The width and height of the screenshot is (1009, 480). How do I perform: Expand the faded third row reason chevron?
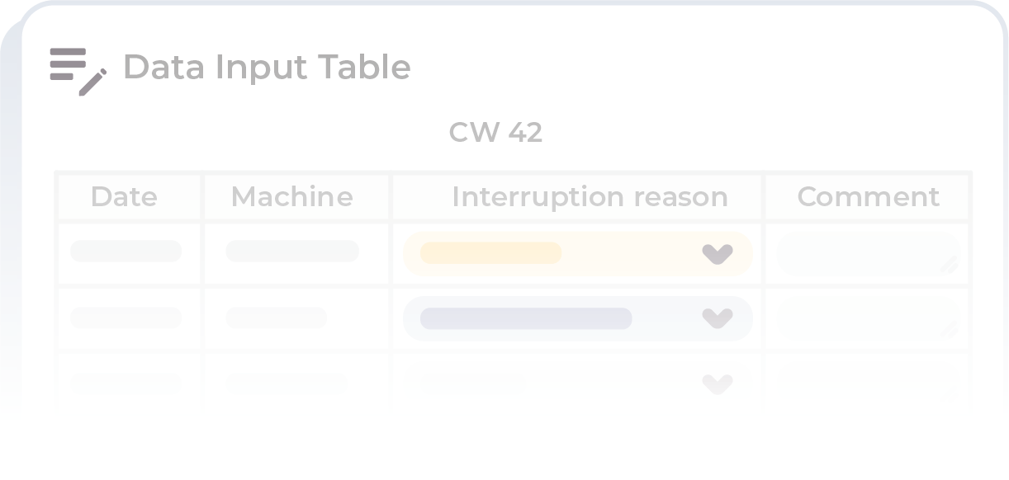(717, 383)
